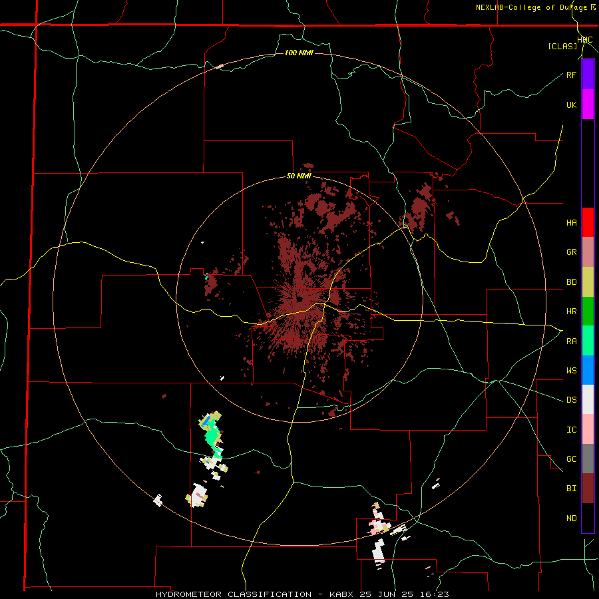This screenshot has height=599, width=599.
Task: Click the UK legend label
Action: pyautogui.click(x=571, y=104)
